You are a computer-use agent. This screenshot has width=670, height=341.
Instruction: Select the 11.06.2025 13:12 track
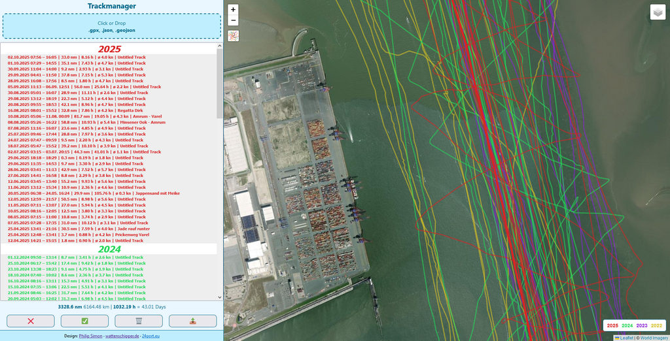[x=109, y=187]
